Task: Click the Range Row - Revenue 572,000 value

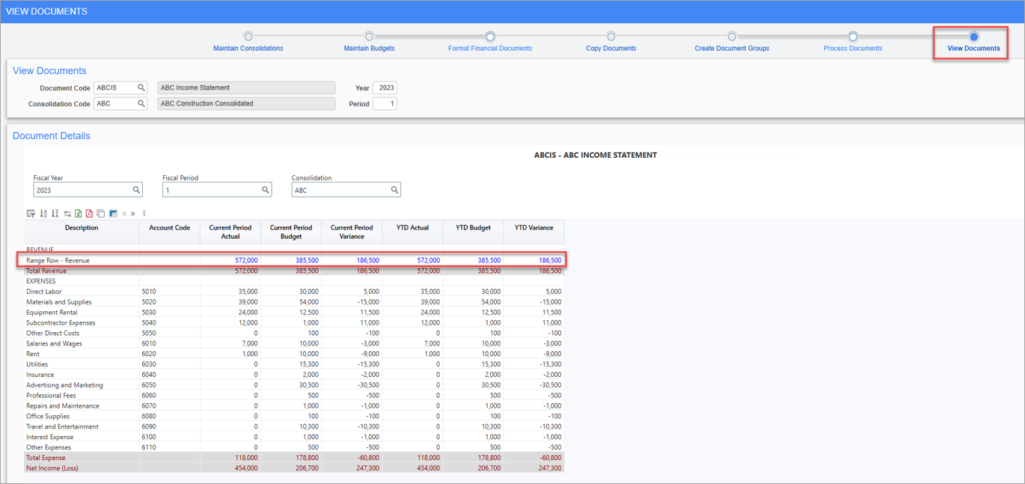Action: pos(245,260)
